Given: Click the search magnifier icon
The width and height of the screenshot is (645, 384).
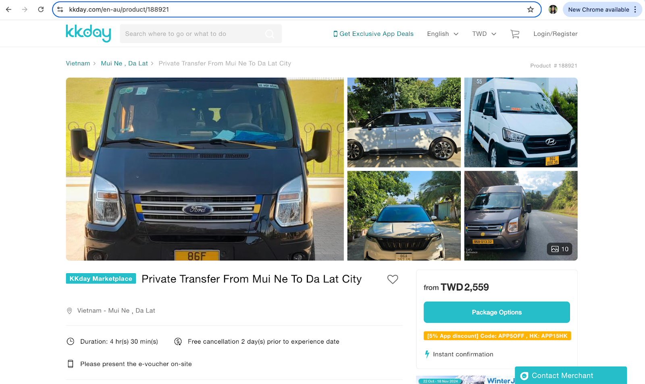Looking at the screenshot, I should pos(270,34).
